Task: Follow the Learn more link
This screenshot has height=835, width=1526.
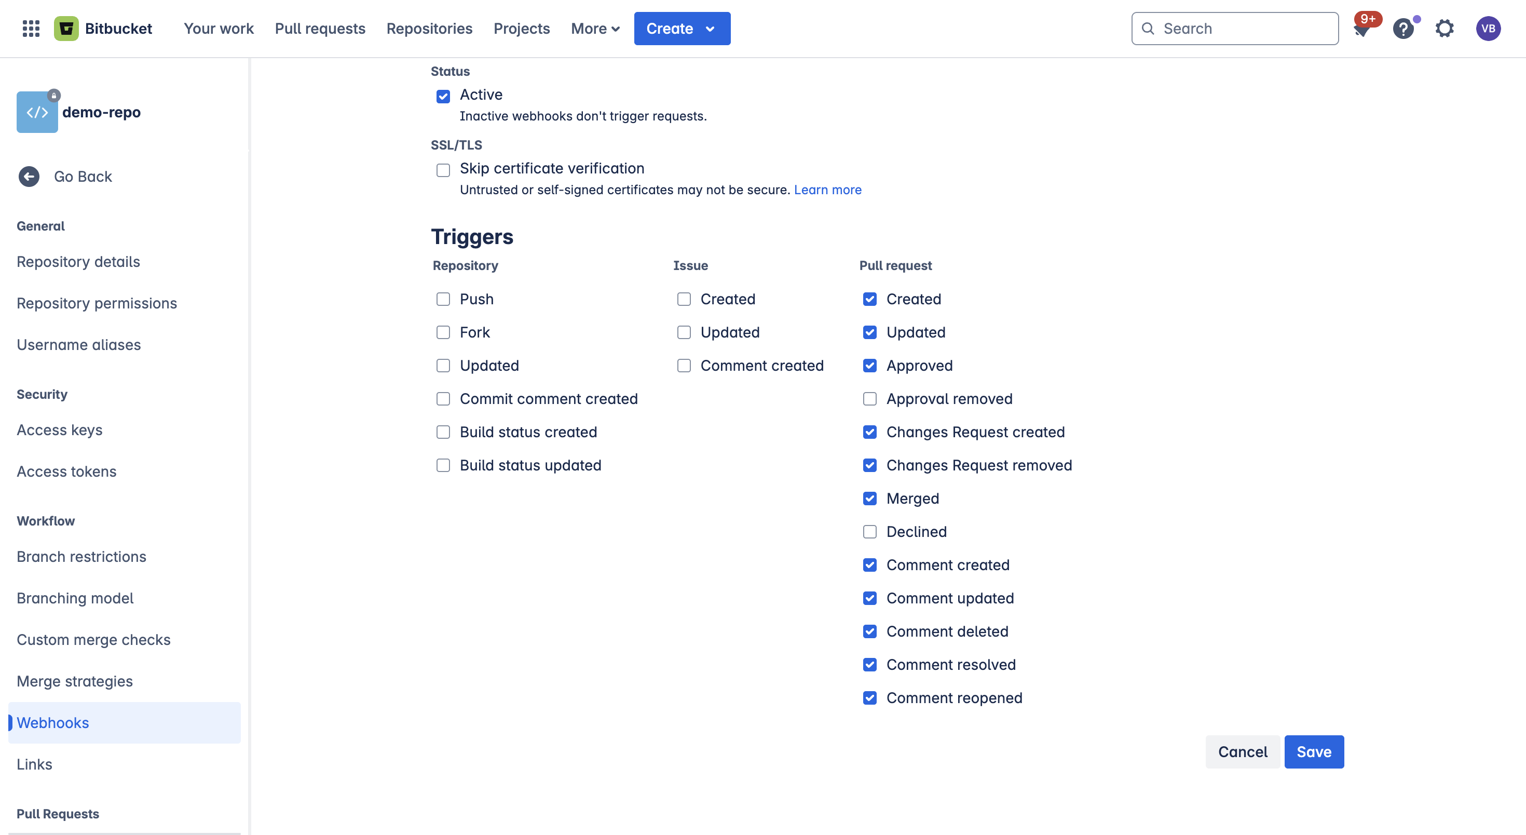Action: coord(827,190)
